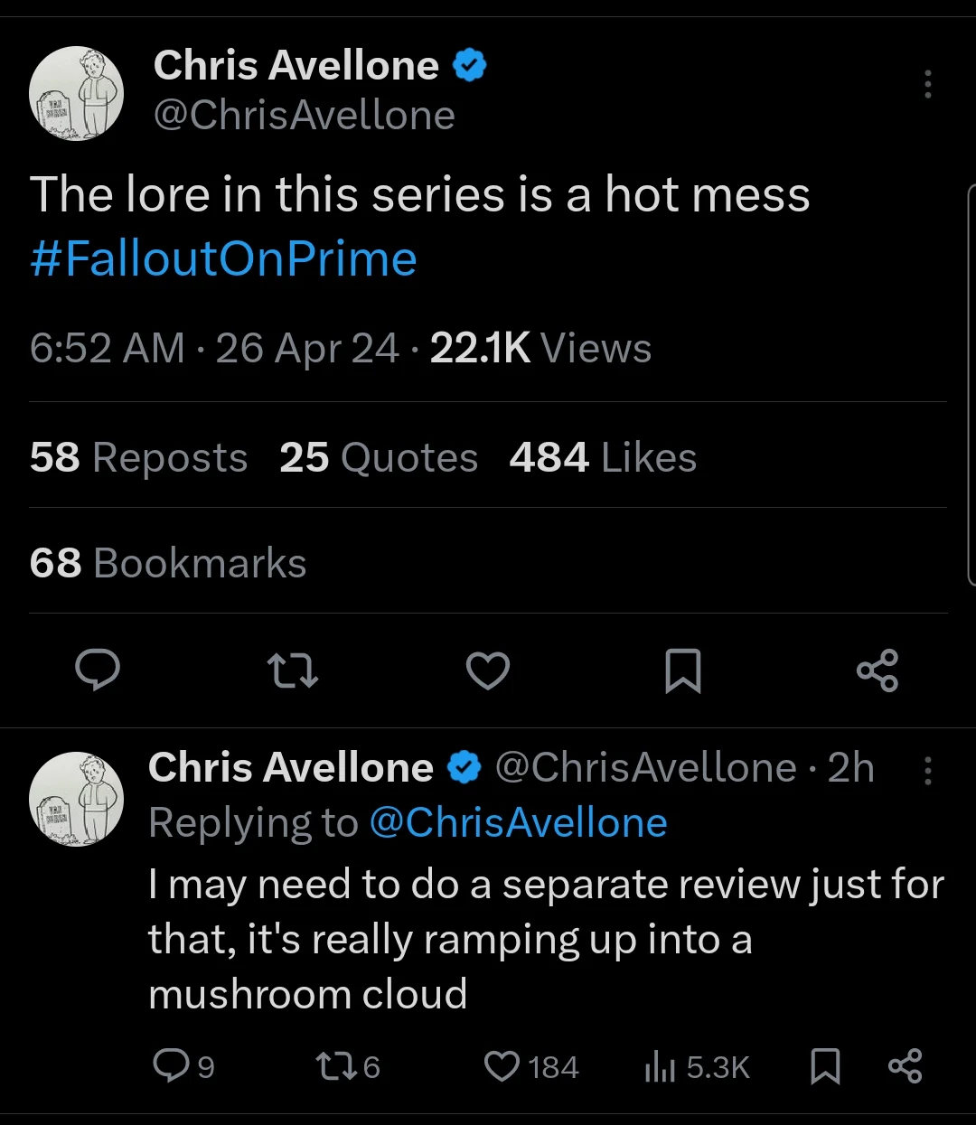Viewport: 976px width, 1125px height.
Task: View accounts that reposted the tweet
Action: tap(137, 457)
